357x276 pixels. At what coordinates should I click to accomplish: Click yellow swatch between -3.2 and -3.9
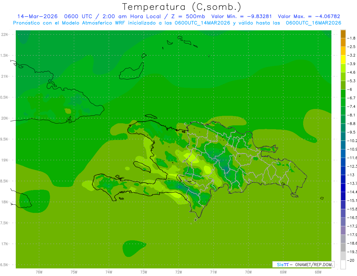(343, 60)
